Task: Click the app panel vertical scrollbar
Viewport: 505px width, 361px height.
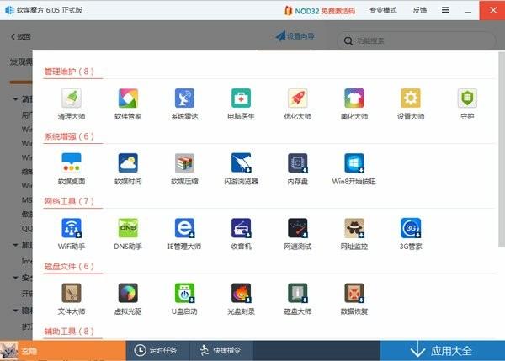Action: coord(502,149)
